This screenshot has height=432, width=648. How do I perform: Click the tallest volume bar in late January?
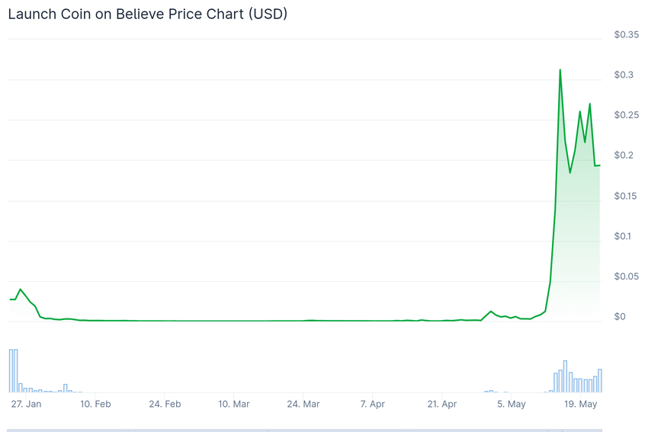coord(11,371)
